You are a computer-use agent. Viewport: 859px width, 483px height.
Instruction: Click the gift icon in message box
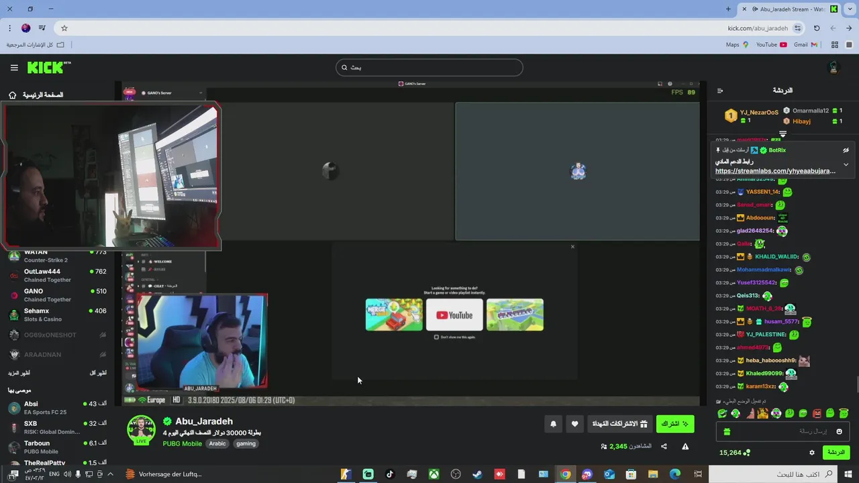[727, 431]
